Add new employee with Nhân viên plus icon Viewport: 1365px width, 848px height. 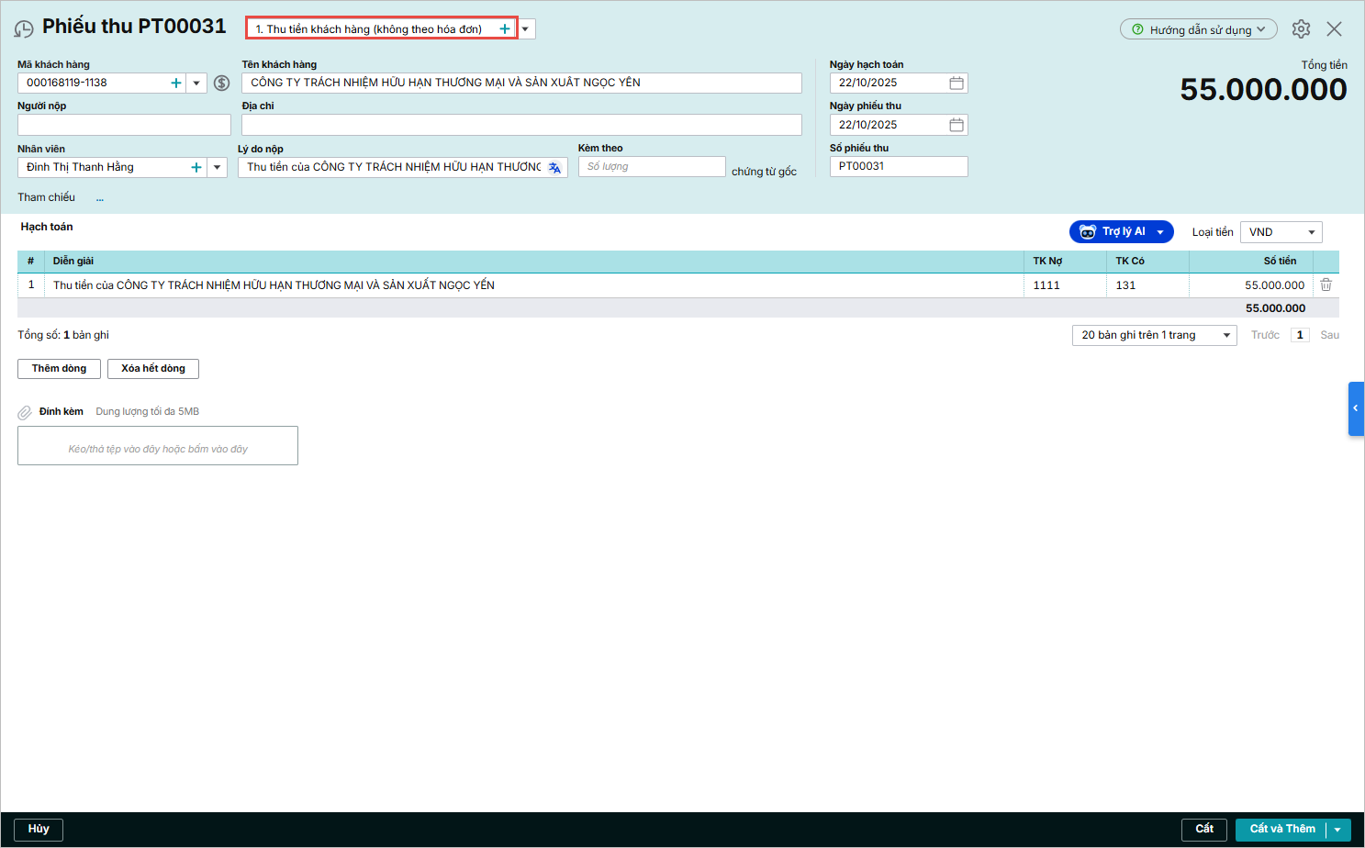196,168
